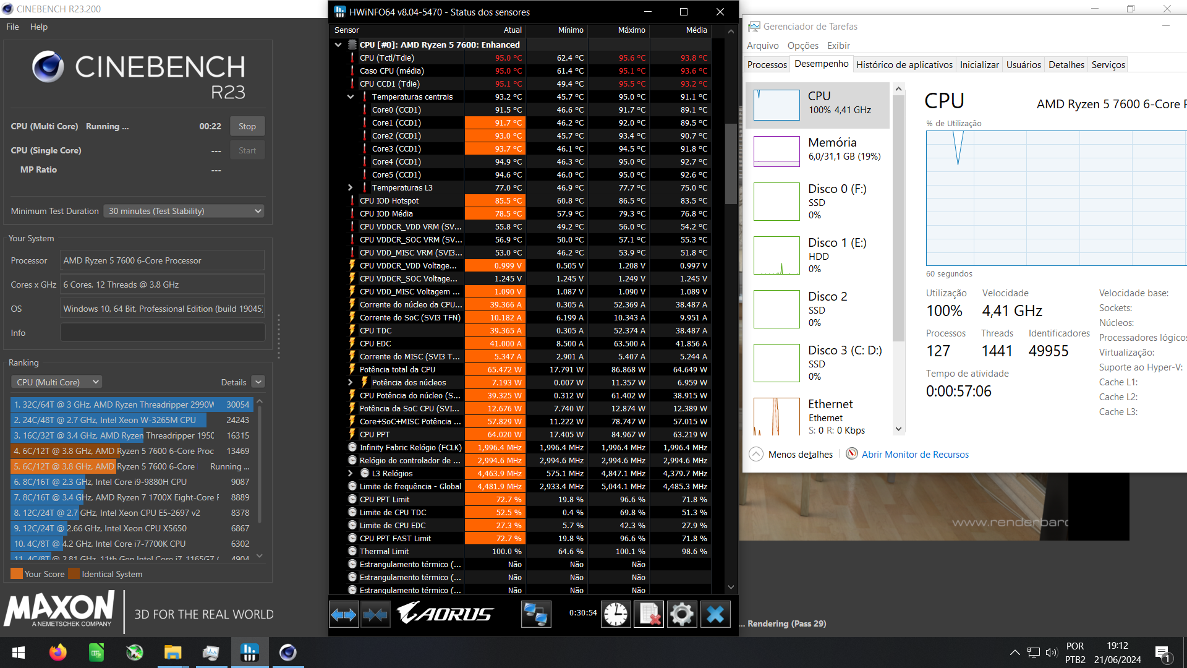This screenshot has height=668, width=1187.
Task: Click the Single Core Start button
Action: pyautogui.click(x=247, y=150)
